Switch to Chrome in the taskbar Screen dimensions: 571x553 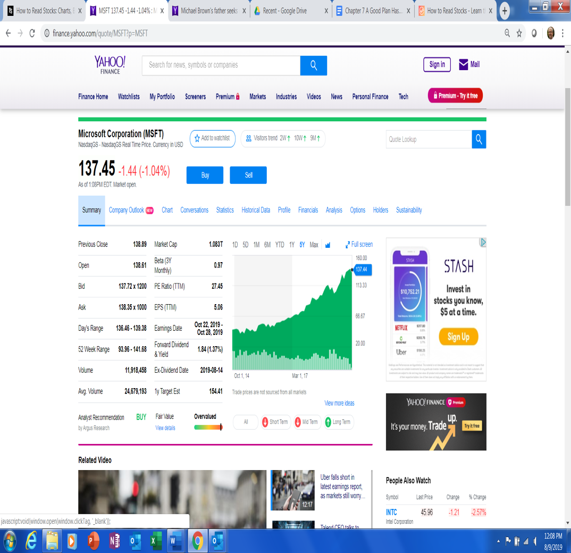197,541
